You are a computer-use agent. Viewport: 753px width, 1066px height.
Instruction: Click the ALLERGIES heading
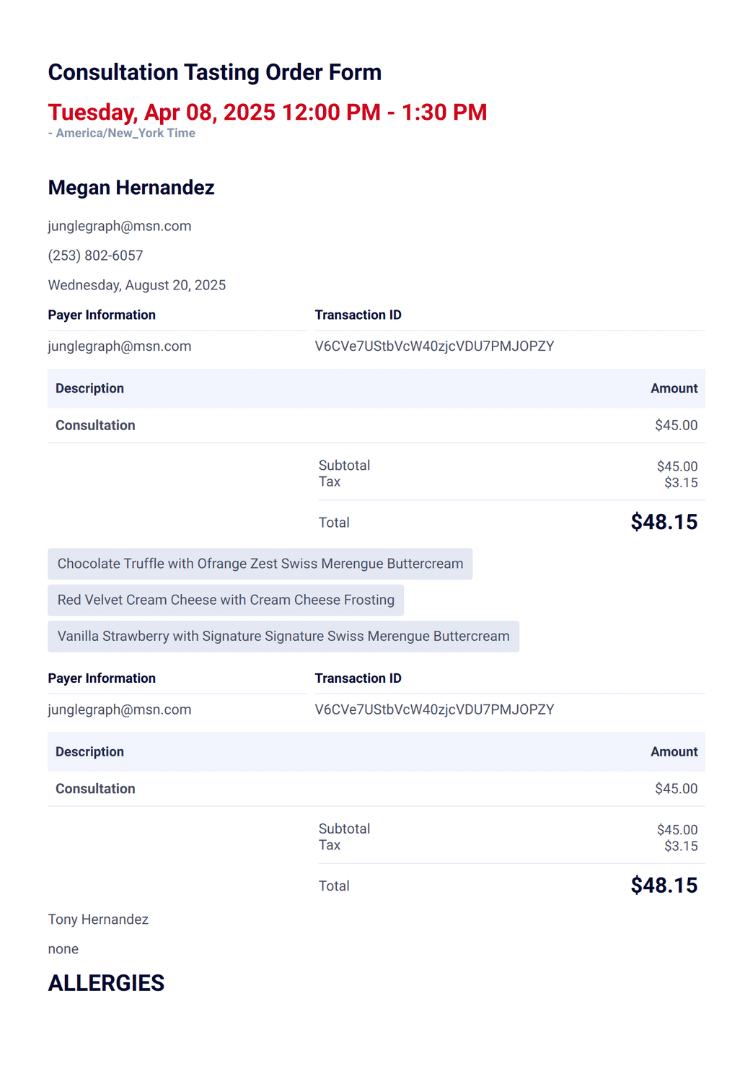coord(106,983)
